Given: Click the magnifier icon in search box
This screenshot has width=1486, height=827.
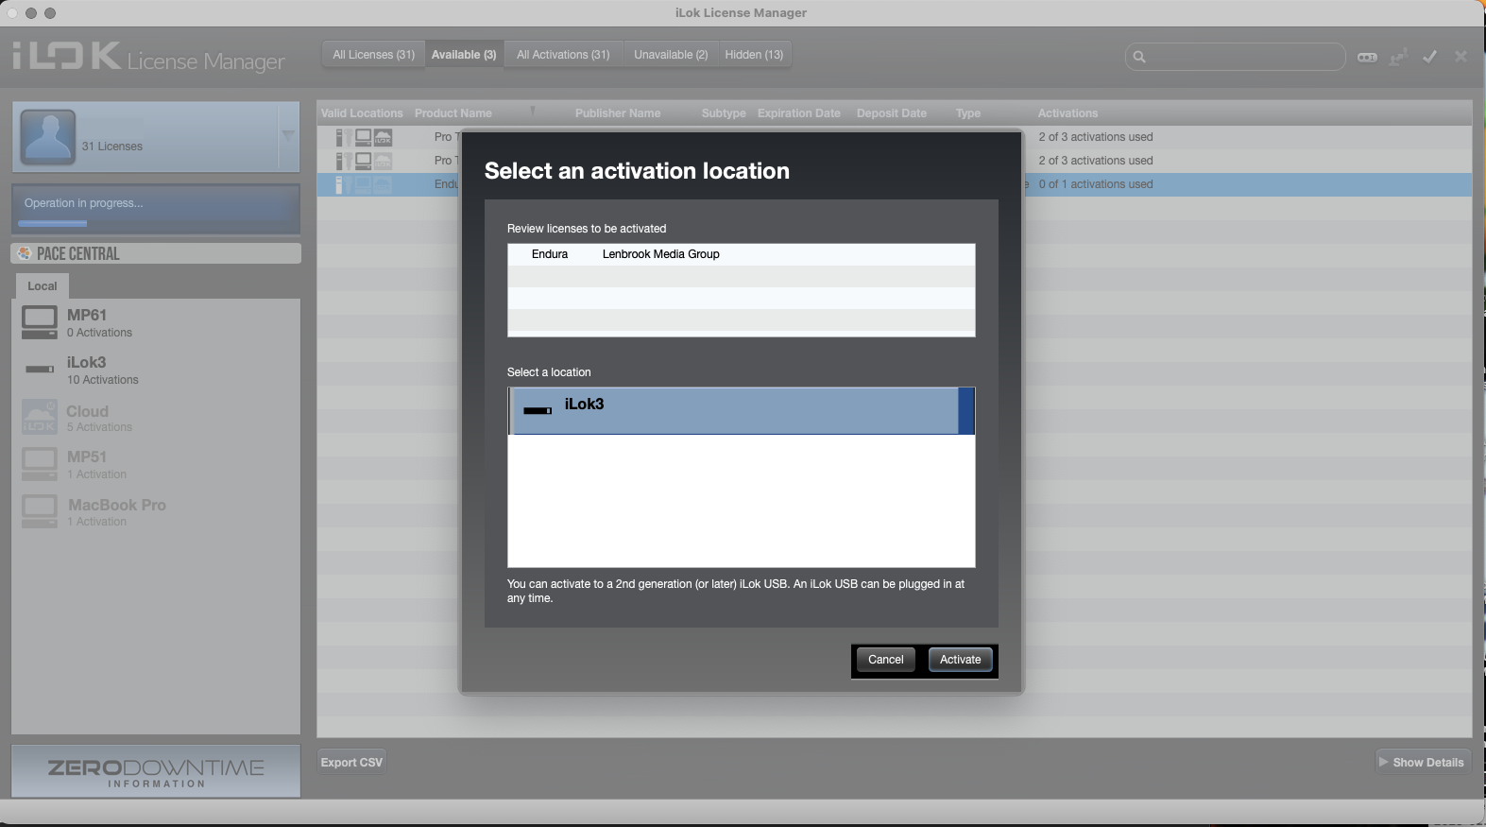Looking at the screenshot, I should pyautogui.click(x=1139, y=57).
